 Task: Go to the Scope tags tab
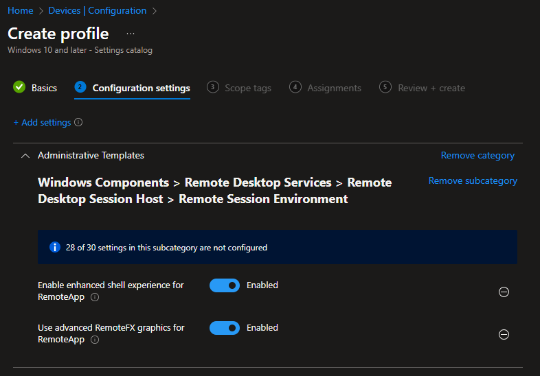pos(247,88)
